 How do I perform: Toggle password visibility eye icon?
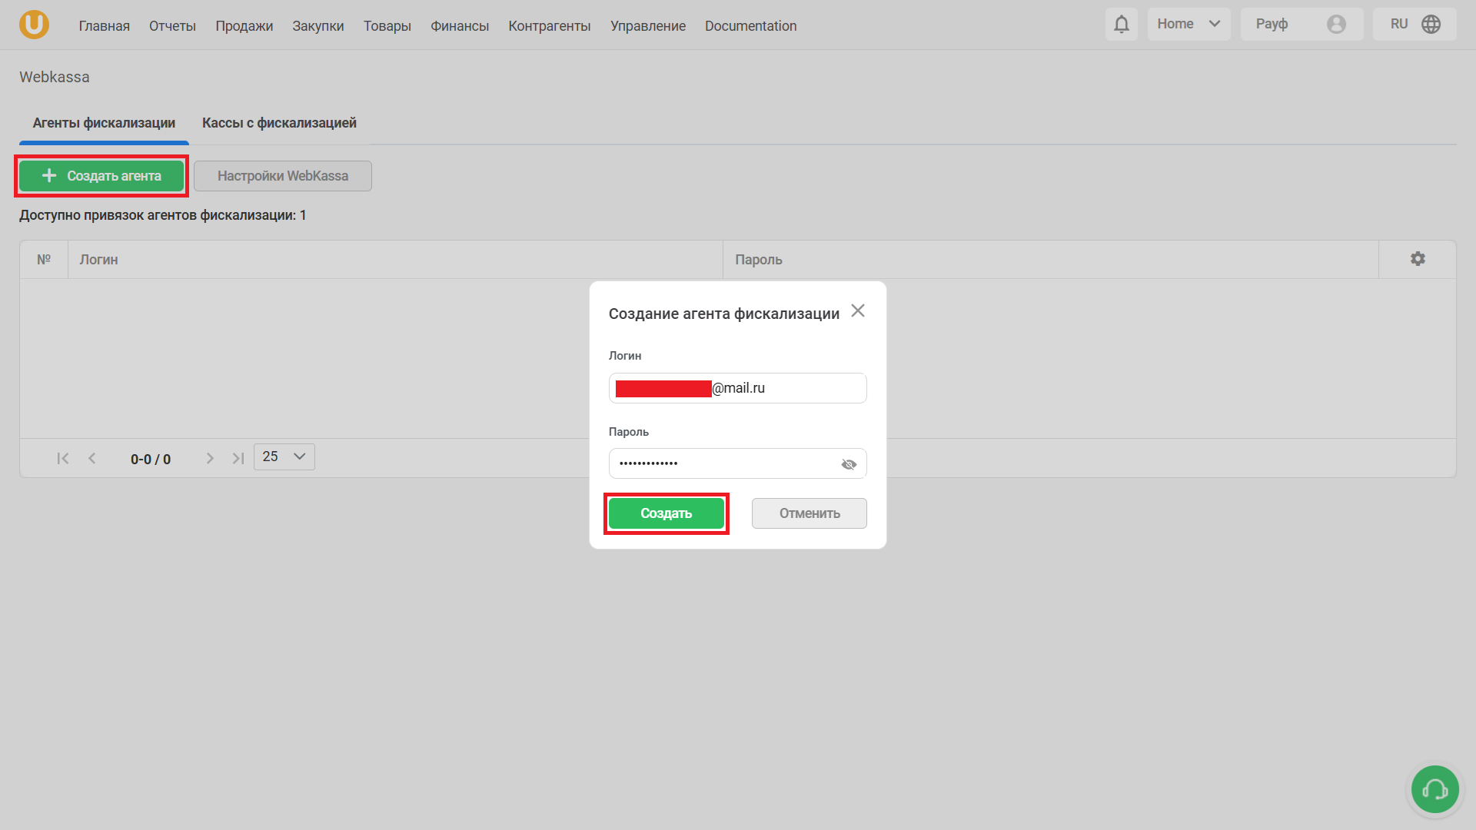pos(849,464)
